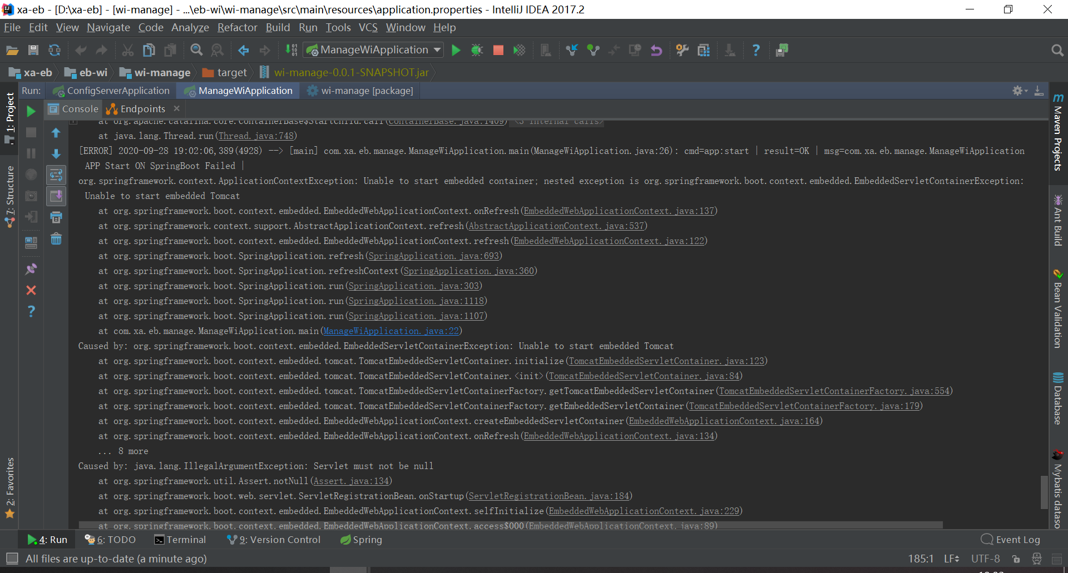
Task: Run with coverage icon in toolbar
Action: point(519,51)
